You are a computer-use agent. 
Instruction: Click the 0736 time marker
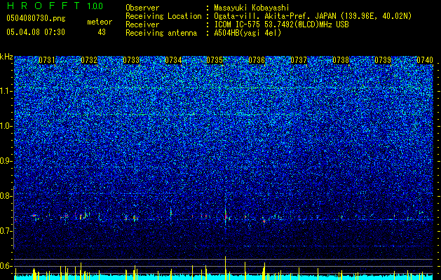[x=257, y=60]
